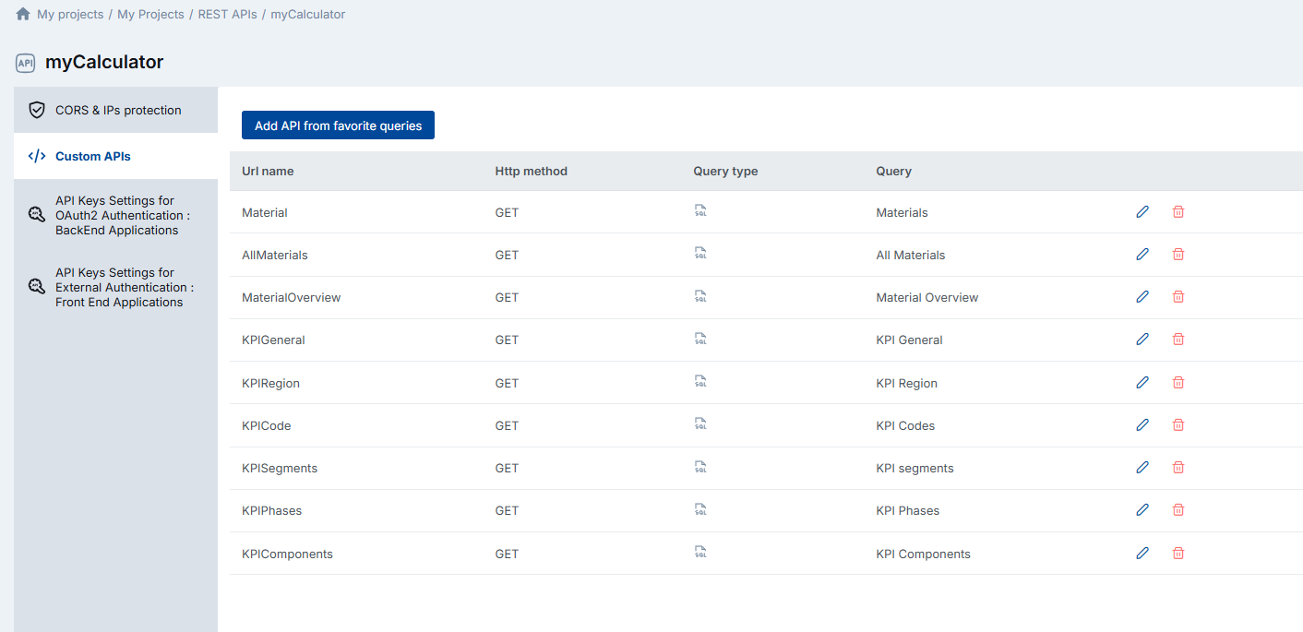The width and height of the screenshot is (1303, 632).
Task: Open the KPI Codes query link
Action: 905,425
